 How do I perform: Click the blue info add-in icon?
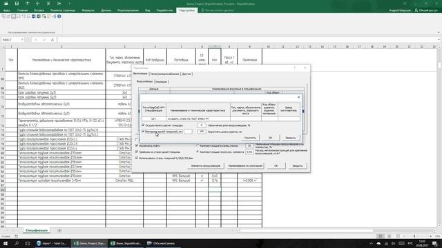(59, 17)
